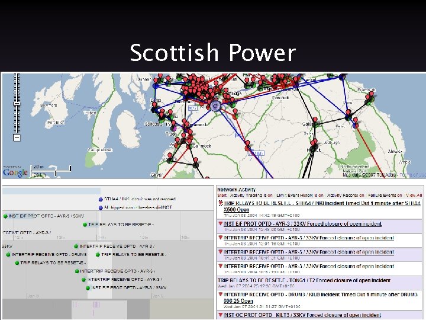This screenshot has width=426, height=320.
Task: Click the Jan 8 label on the timeline
Action: (33, 296)
